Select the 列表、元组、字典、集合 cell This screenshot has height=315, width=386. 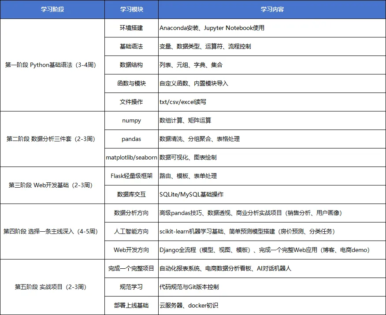click(x=272, y=65)
